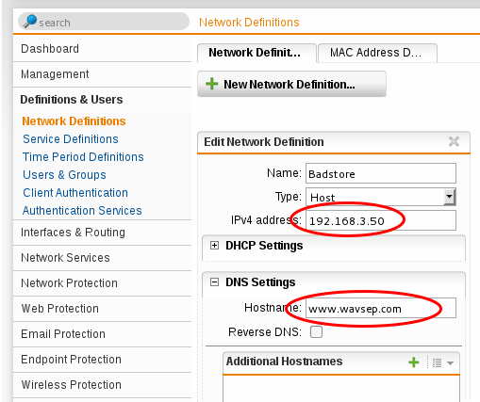This screenshot has height=402, width=480.
Task: Select the Network Definitions tab
Action: [257, 53]
